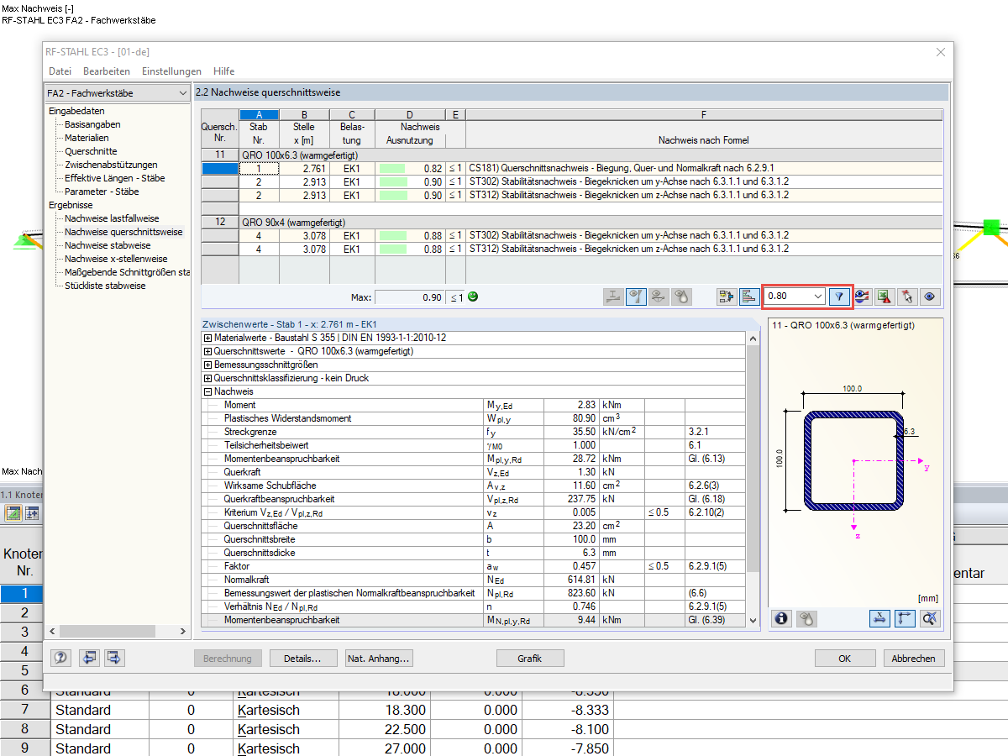Open Nachweise x-stellenweise in navigator
1008x756 pixels.
[x=116, y=259]
